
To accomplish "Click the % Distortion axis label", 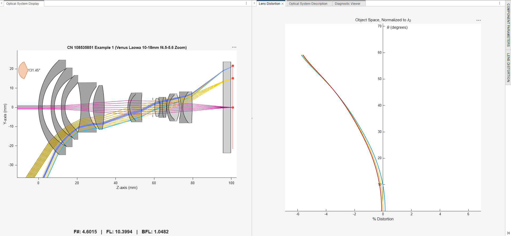I will point(383,219).
